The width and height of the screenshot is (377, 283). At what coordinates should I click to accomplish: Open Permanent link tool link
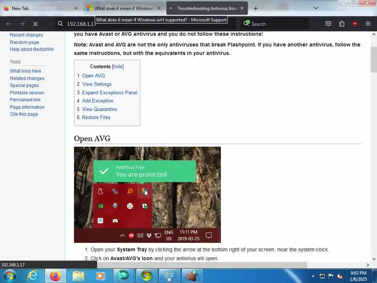(25, 100)
